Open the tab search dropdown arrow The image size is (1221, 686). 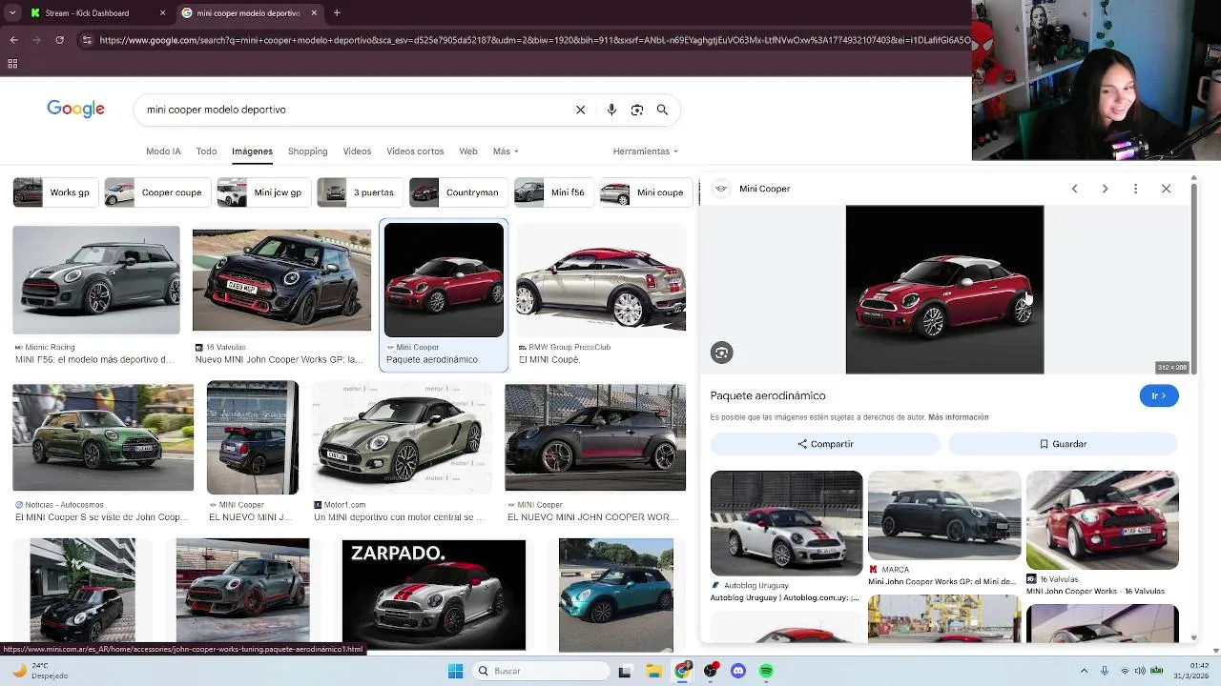[x=10, y=13]
